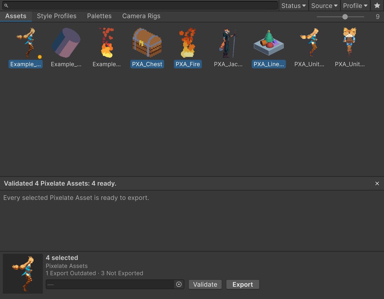Open the Profile filter dropdown

point(355,5)
